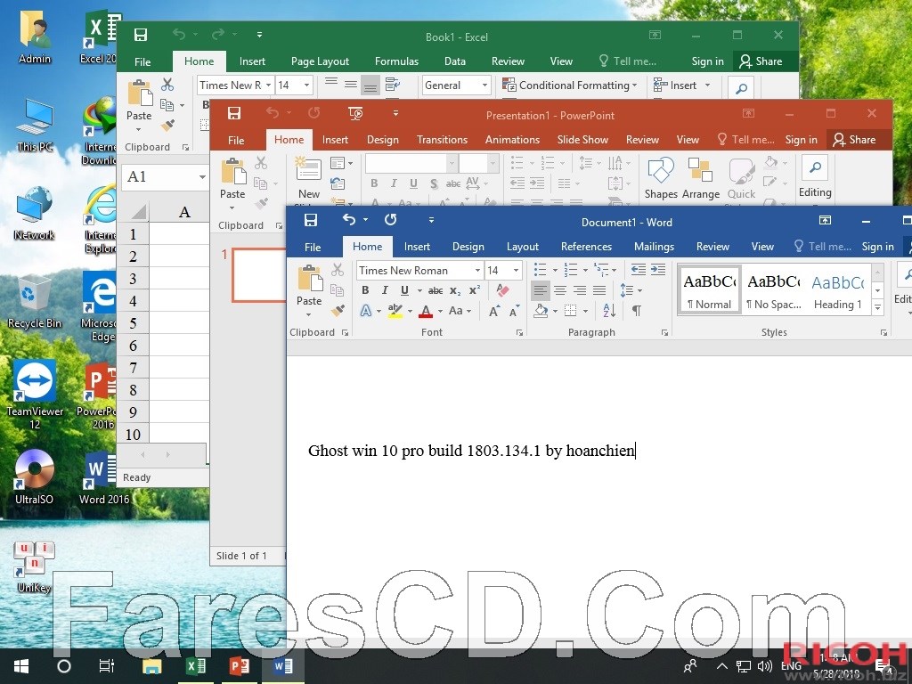
Task: Open Line Spacing options in Word
Action: pyautogui.click(x=631, y=289)
